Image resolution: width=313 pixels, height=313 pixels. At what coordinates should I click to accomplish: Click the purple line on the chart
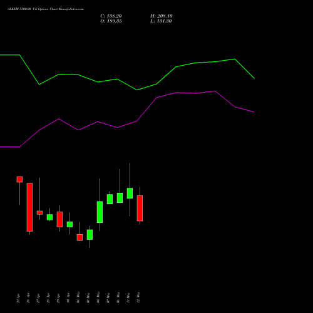tap(127, 119)
